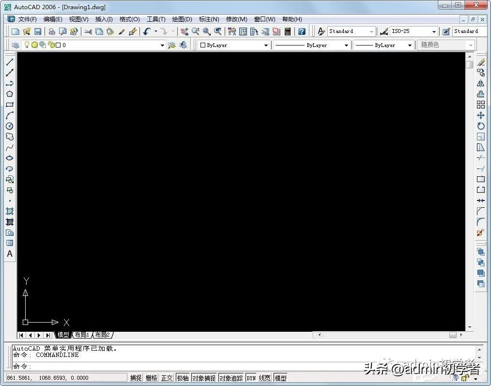Switch to the 布局1 layout tab

82,334
